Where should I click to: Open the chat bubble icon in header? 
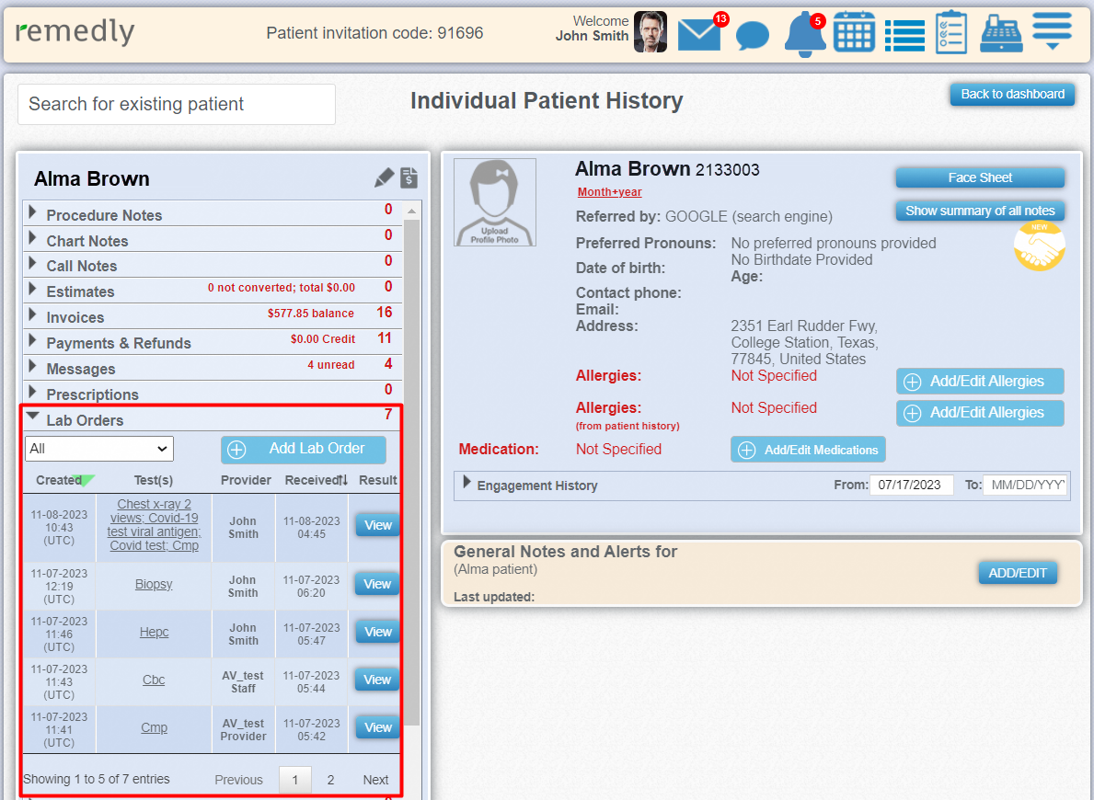click(752, 36)
